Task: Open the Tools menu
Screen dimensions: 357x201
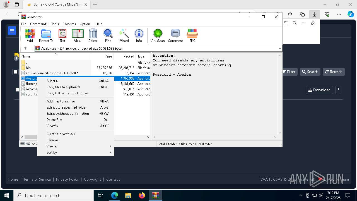Action: [x=55, y=24]
